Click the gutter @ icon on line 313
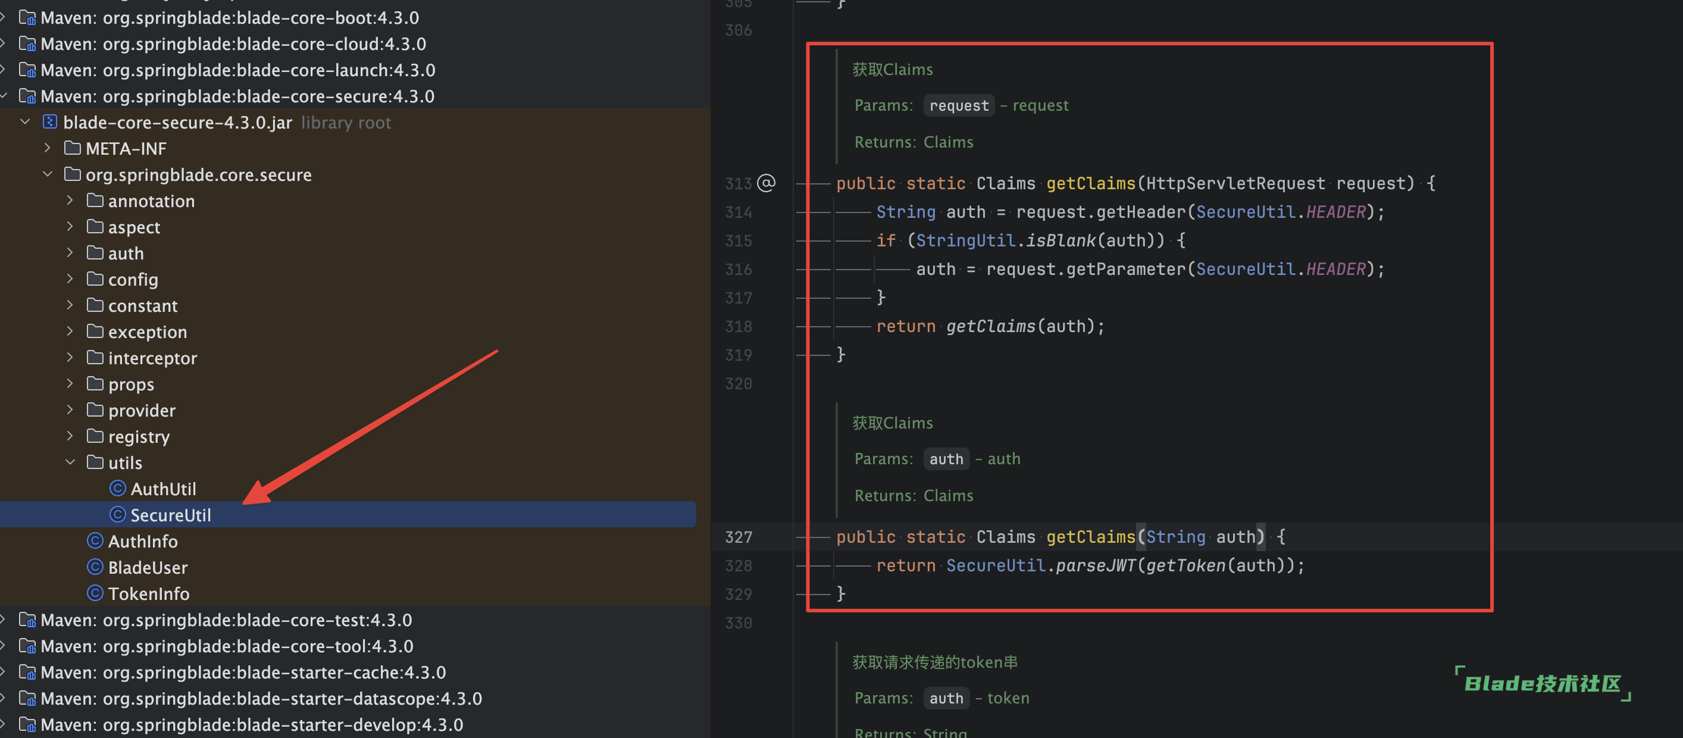This screenshot has height=738, width=1683. 767,183
